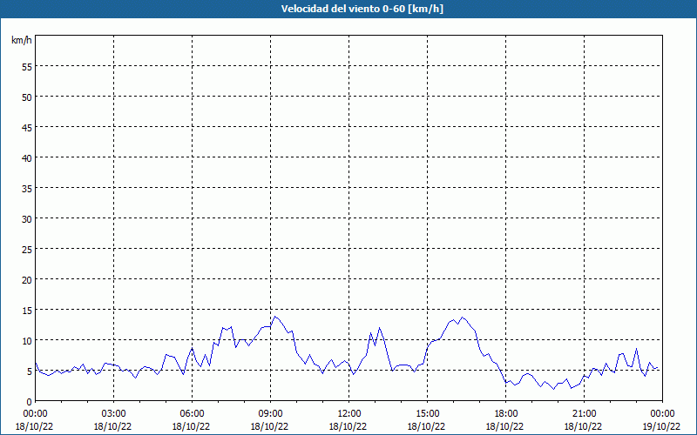This screenshot has width=697, height=435.
Task: Click the chart title 'Velocidad del viento 0-60 [km/h]'
Action: click(362, 9)
